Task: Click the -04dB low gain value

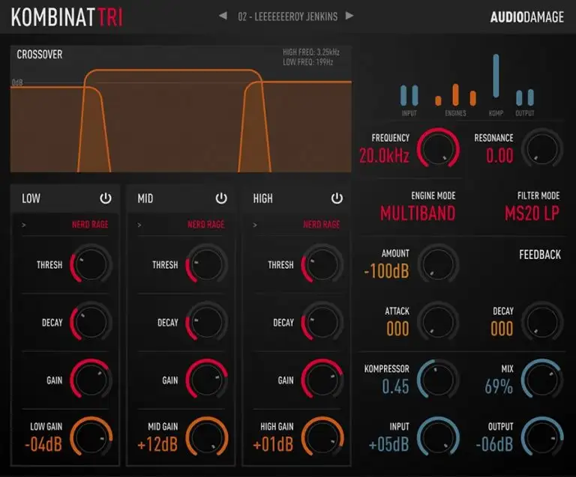Action: tap(43, 444)
